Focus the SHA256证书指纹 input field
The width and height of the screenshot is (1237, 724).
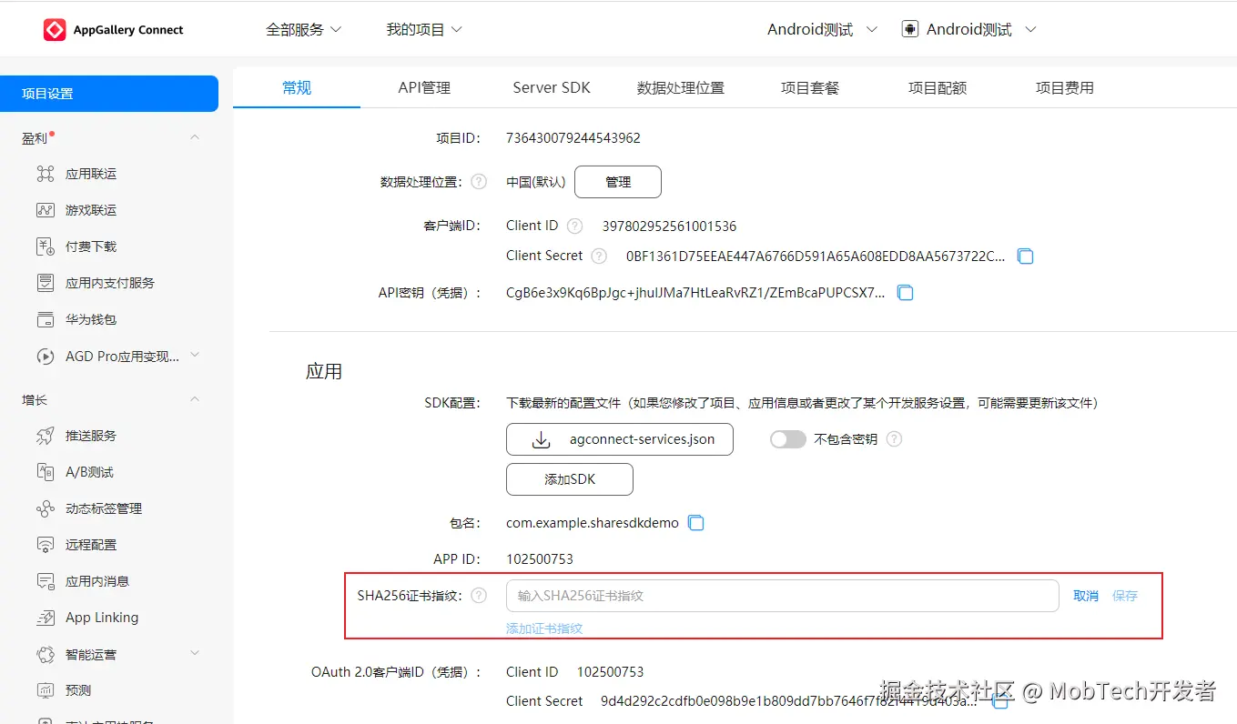[x=783, y=596]
